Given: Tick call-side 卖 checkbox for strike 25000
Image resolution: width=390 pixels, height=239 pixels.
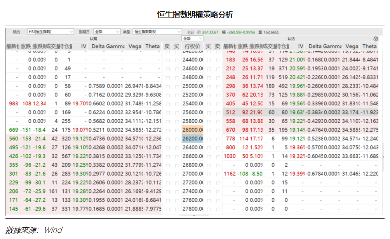Looking at the screenshot, I should point(167,85).
